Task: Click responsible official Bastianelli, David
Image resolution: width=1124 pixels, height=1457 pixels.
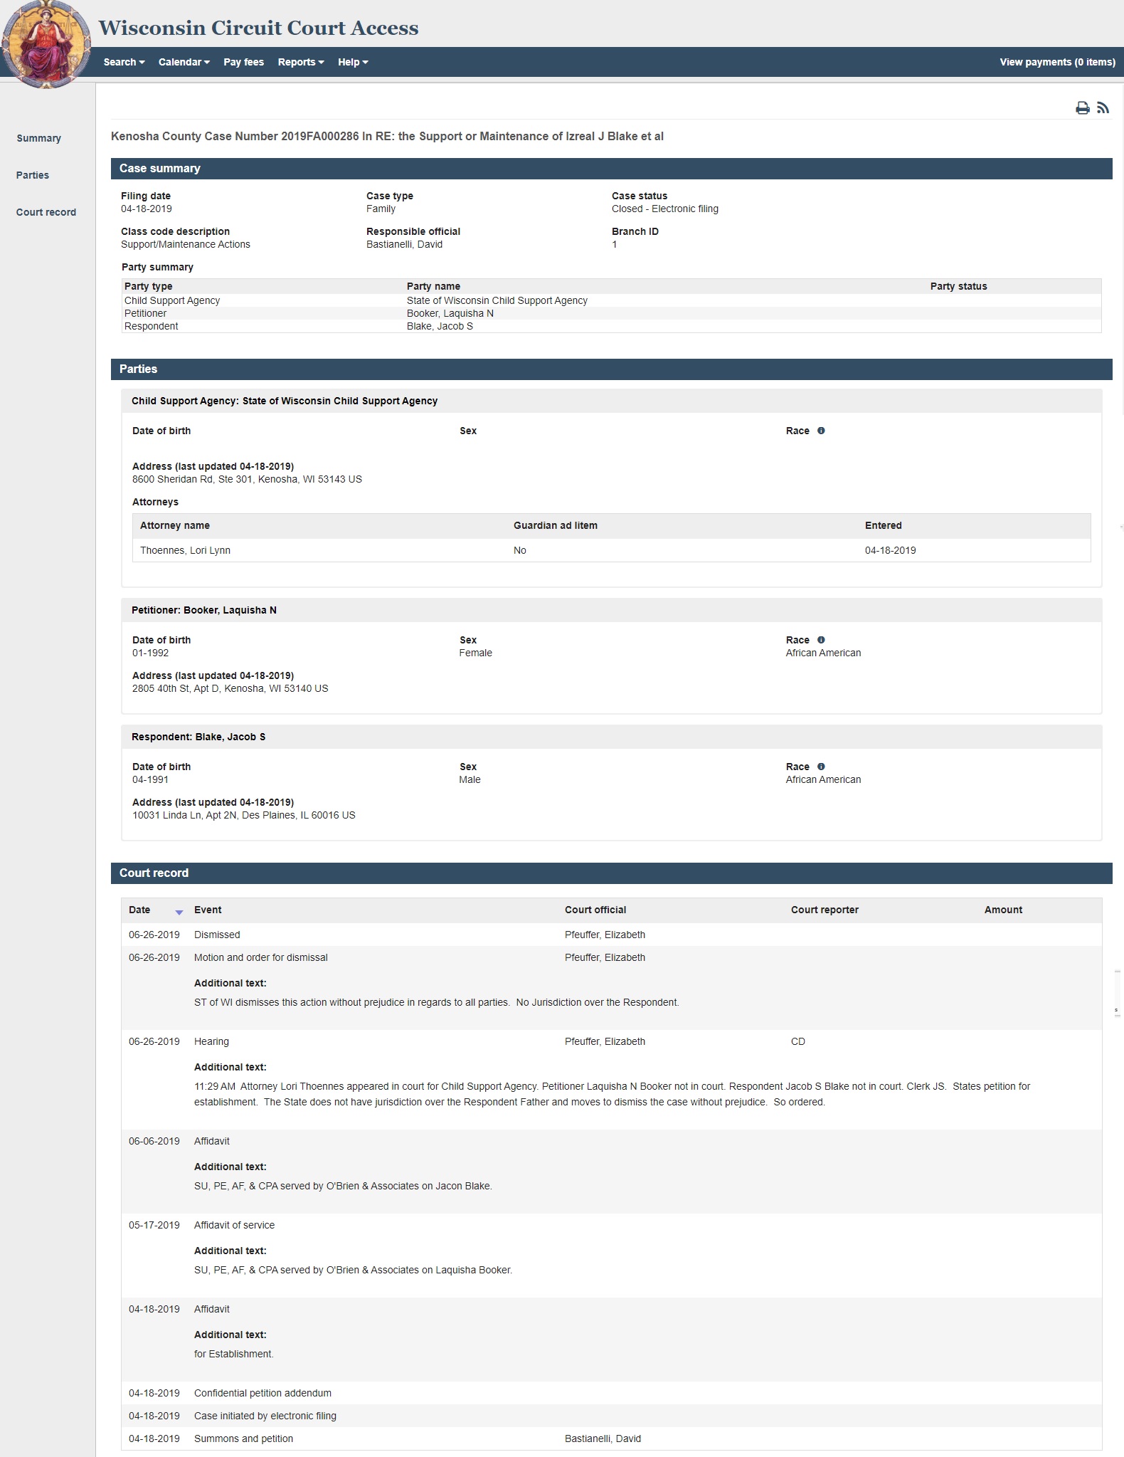Action: pyautogui.click(x=404, y=244)
